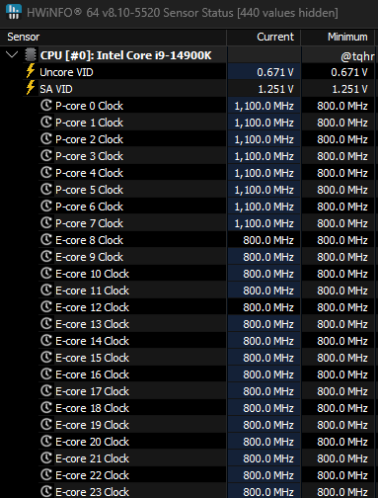378x498 pixels.
Task: Click the clock icon for P-core 6 Clock
Action: pos(46,207)
